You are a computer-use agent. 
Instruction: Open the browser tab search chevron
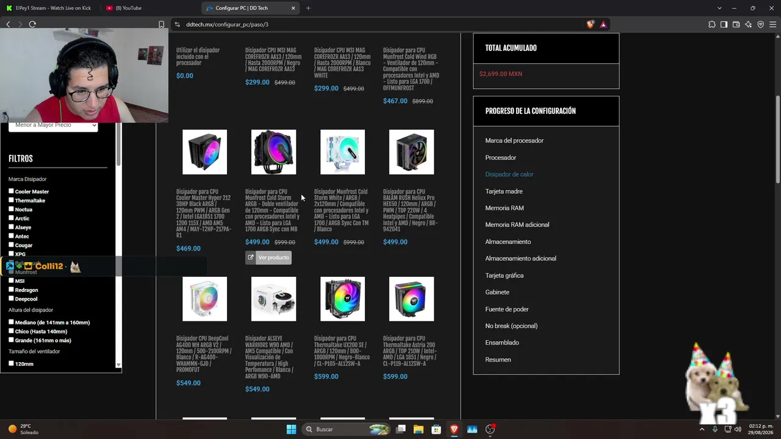tap(719, 8)
